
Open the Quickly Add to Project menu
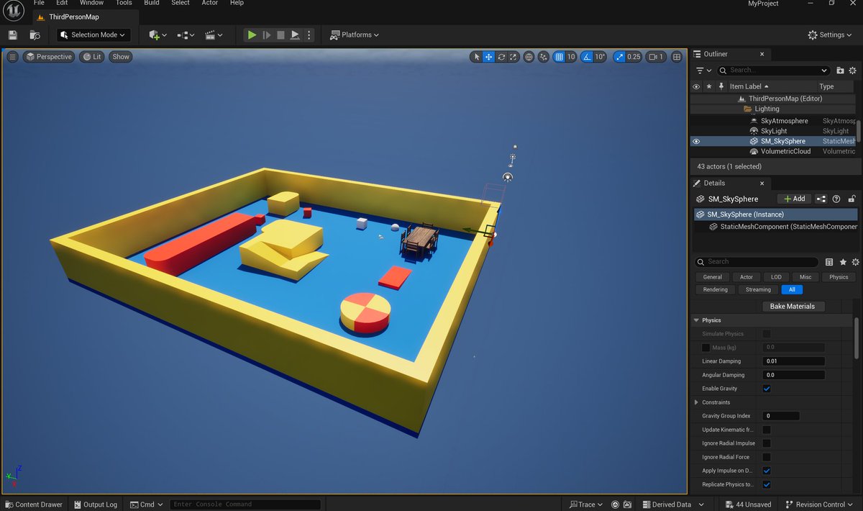[155, 35]
